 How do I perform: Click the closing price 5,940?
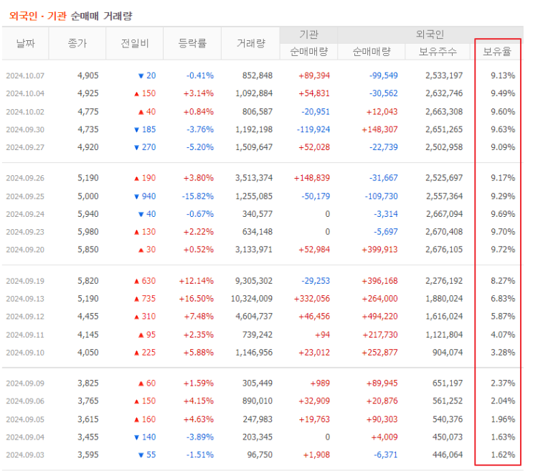[x=88, y=214]
